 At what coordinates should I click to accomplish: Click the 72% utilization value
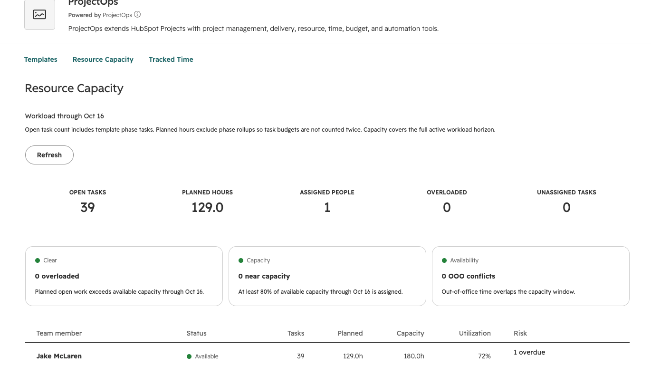(485, 356)
